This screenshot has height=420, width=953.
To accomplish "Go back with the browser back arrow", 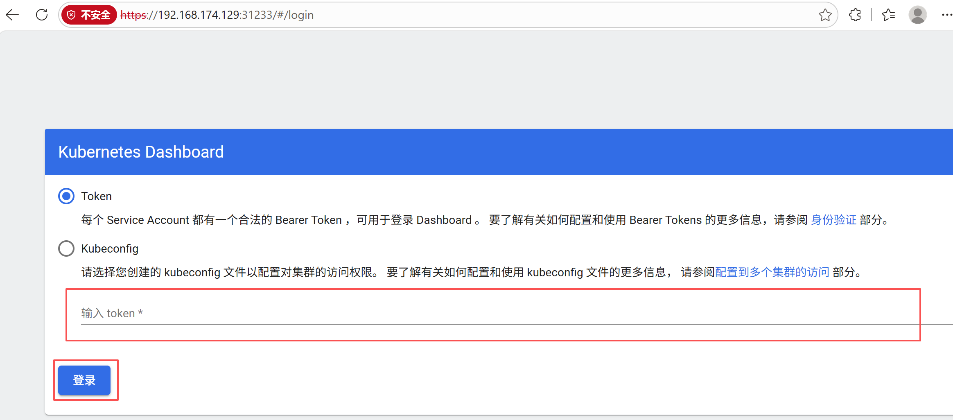I will tap(13, 15).
